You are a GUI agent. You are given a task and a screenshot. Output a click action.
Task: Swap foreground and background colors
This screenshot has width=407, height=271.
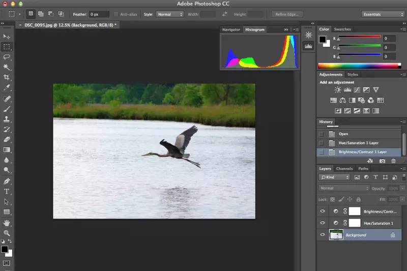[x=10, y=241]
